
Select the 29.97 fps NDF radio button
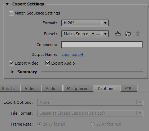click(x=93, y=124)
